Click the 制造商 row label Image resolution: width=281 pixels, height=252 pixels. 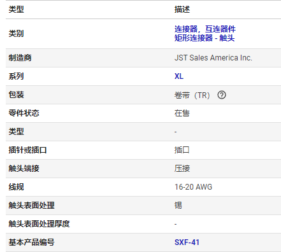tap(20, 58)
